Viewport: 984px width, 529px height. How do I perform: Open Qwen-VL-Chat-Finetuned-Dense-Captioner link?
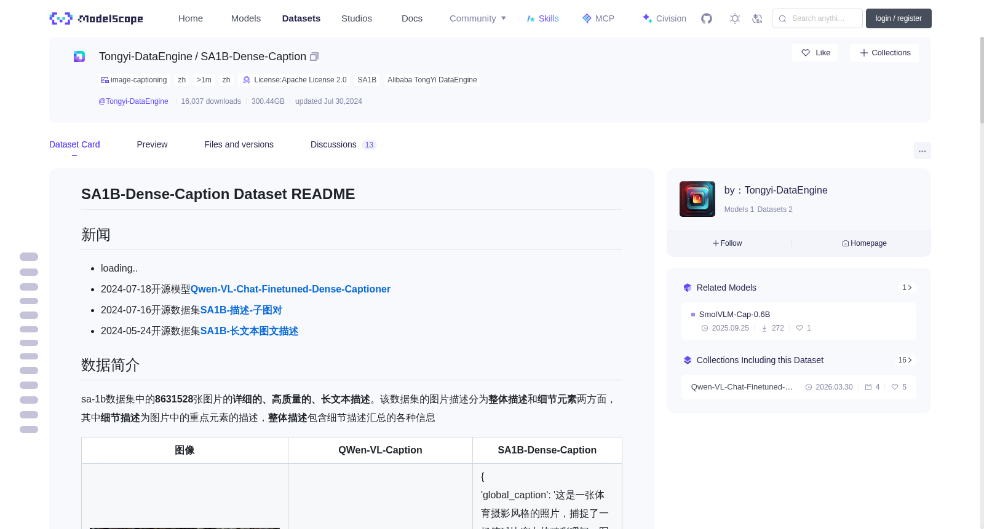click(290, 289)
